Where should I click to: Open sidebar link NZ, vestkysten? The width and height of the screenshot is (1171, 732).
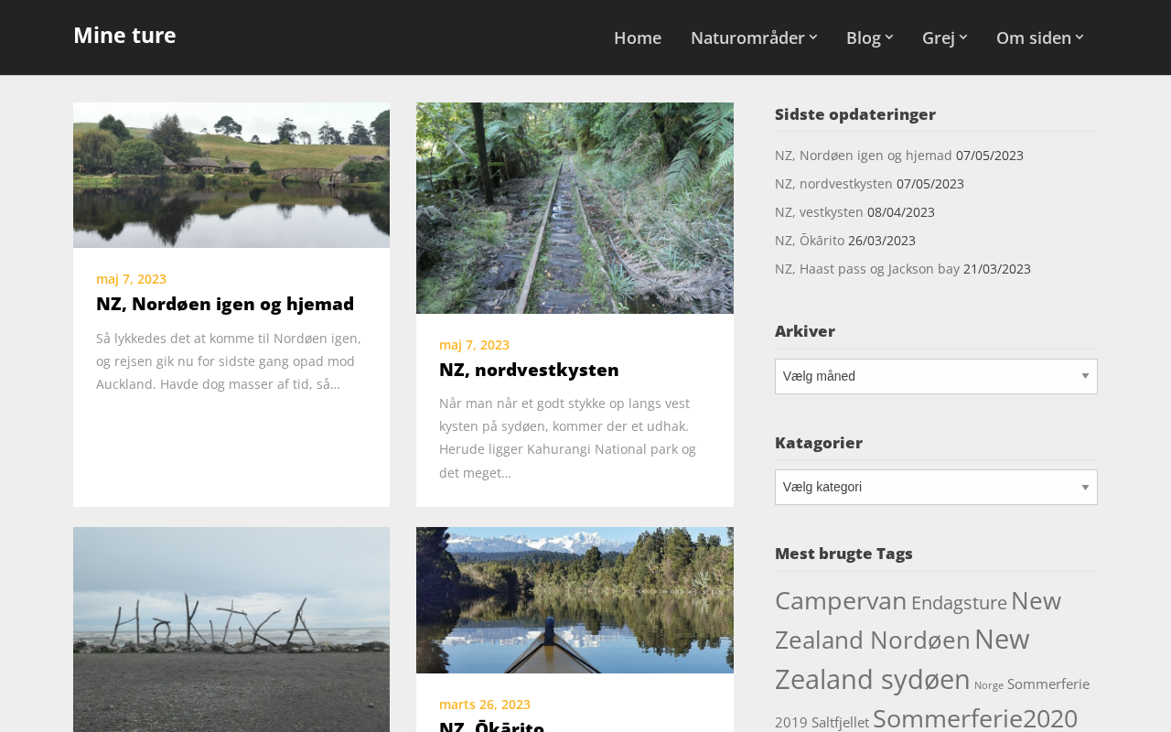(819, 212)
